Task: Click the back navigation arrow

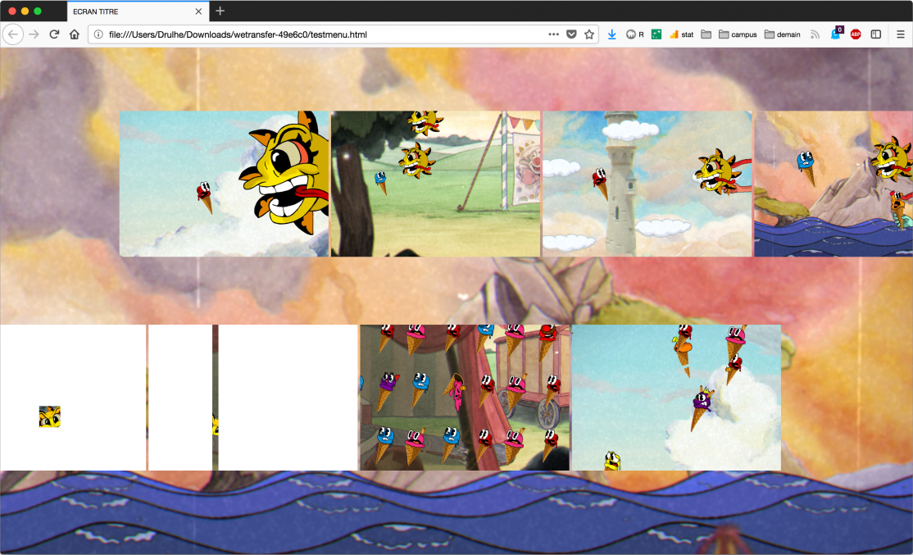Action: [13, 34]
